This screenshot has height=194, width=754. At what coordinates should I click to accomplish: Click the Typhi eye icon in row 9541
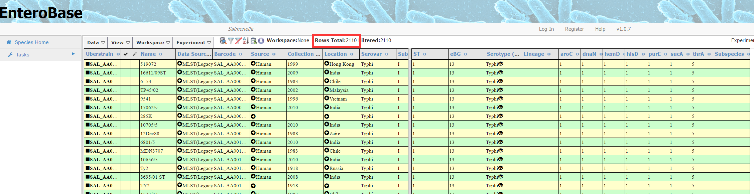[501, 98]
